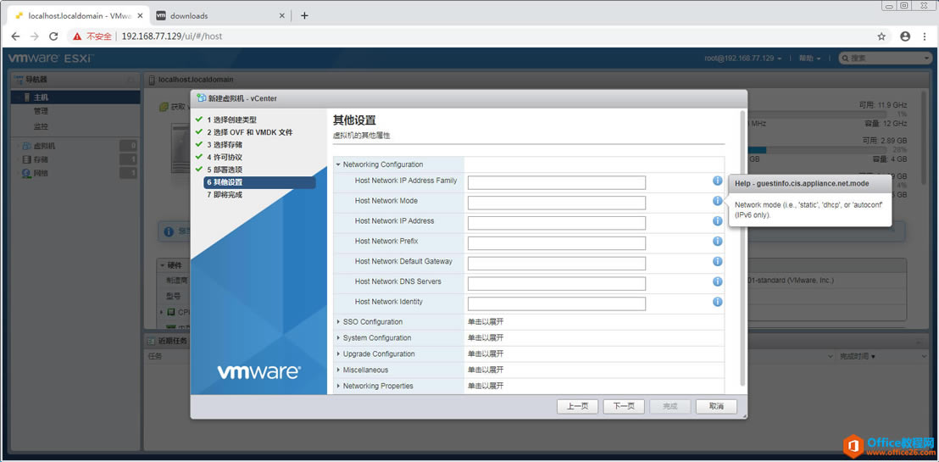
Task: Open 网络 in the navigator
Action: click(x=40, y=173)
